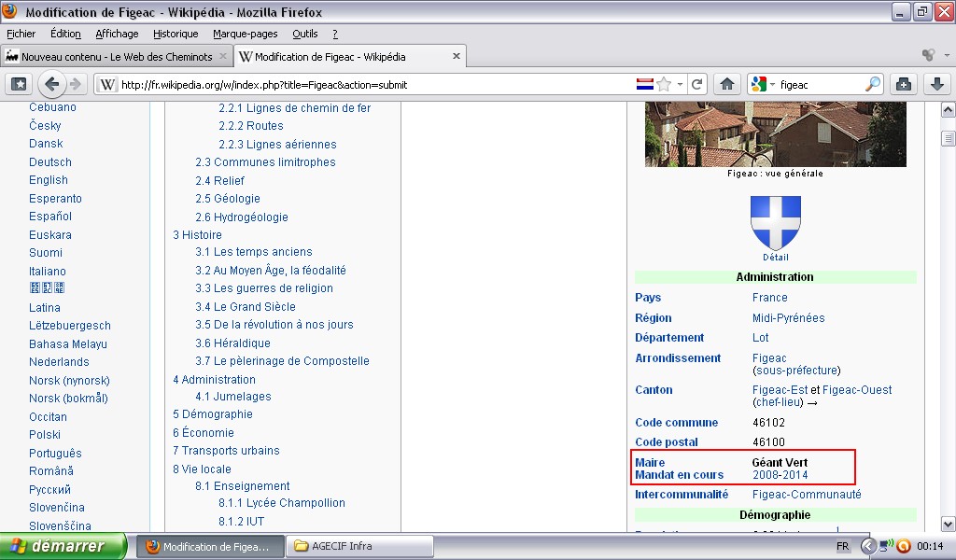Open the Édition menu
Viewport: 956px width, 560px height.
click(65, 34)
